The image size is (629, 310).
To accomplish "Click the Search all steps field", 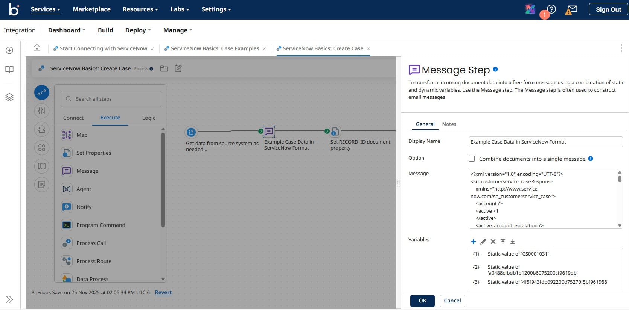I will click(x=111, y=99).
